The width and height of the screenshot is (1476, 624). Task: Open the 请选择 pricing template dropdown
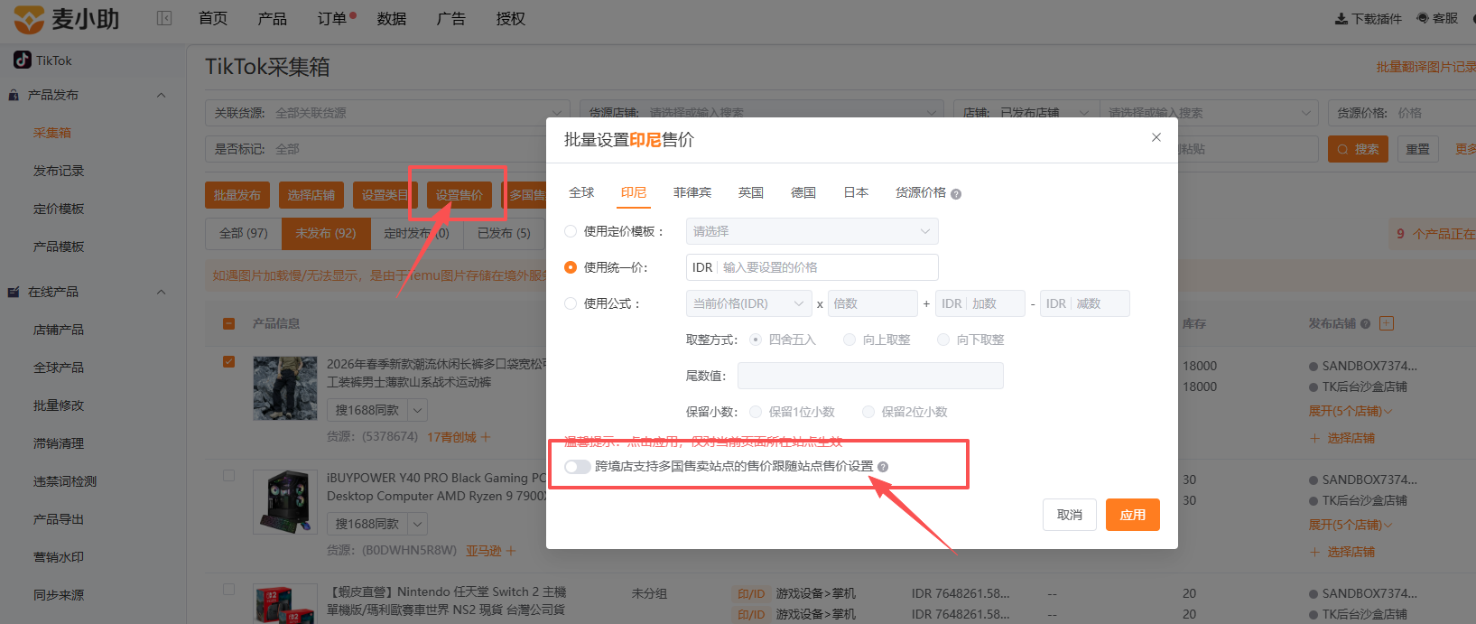click(812, 231)
